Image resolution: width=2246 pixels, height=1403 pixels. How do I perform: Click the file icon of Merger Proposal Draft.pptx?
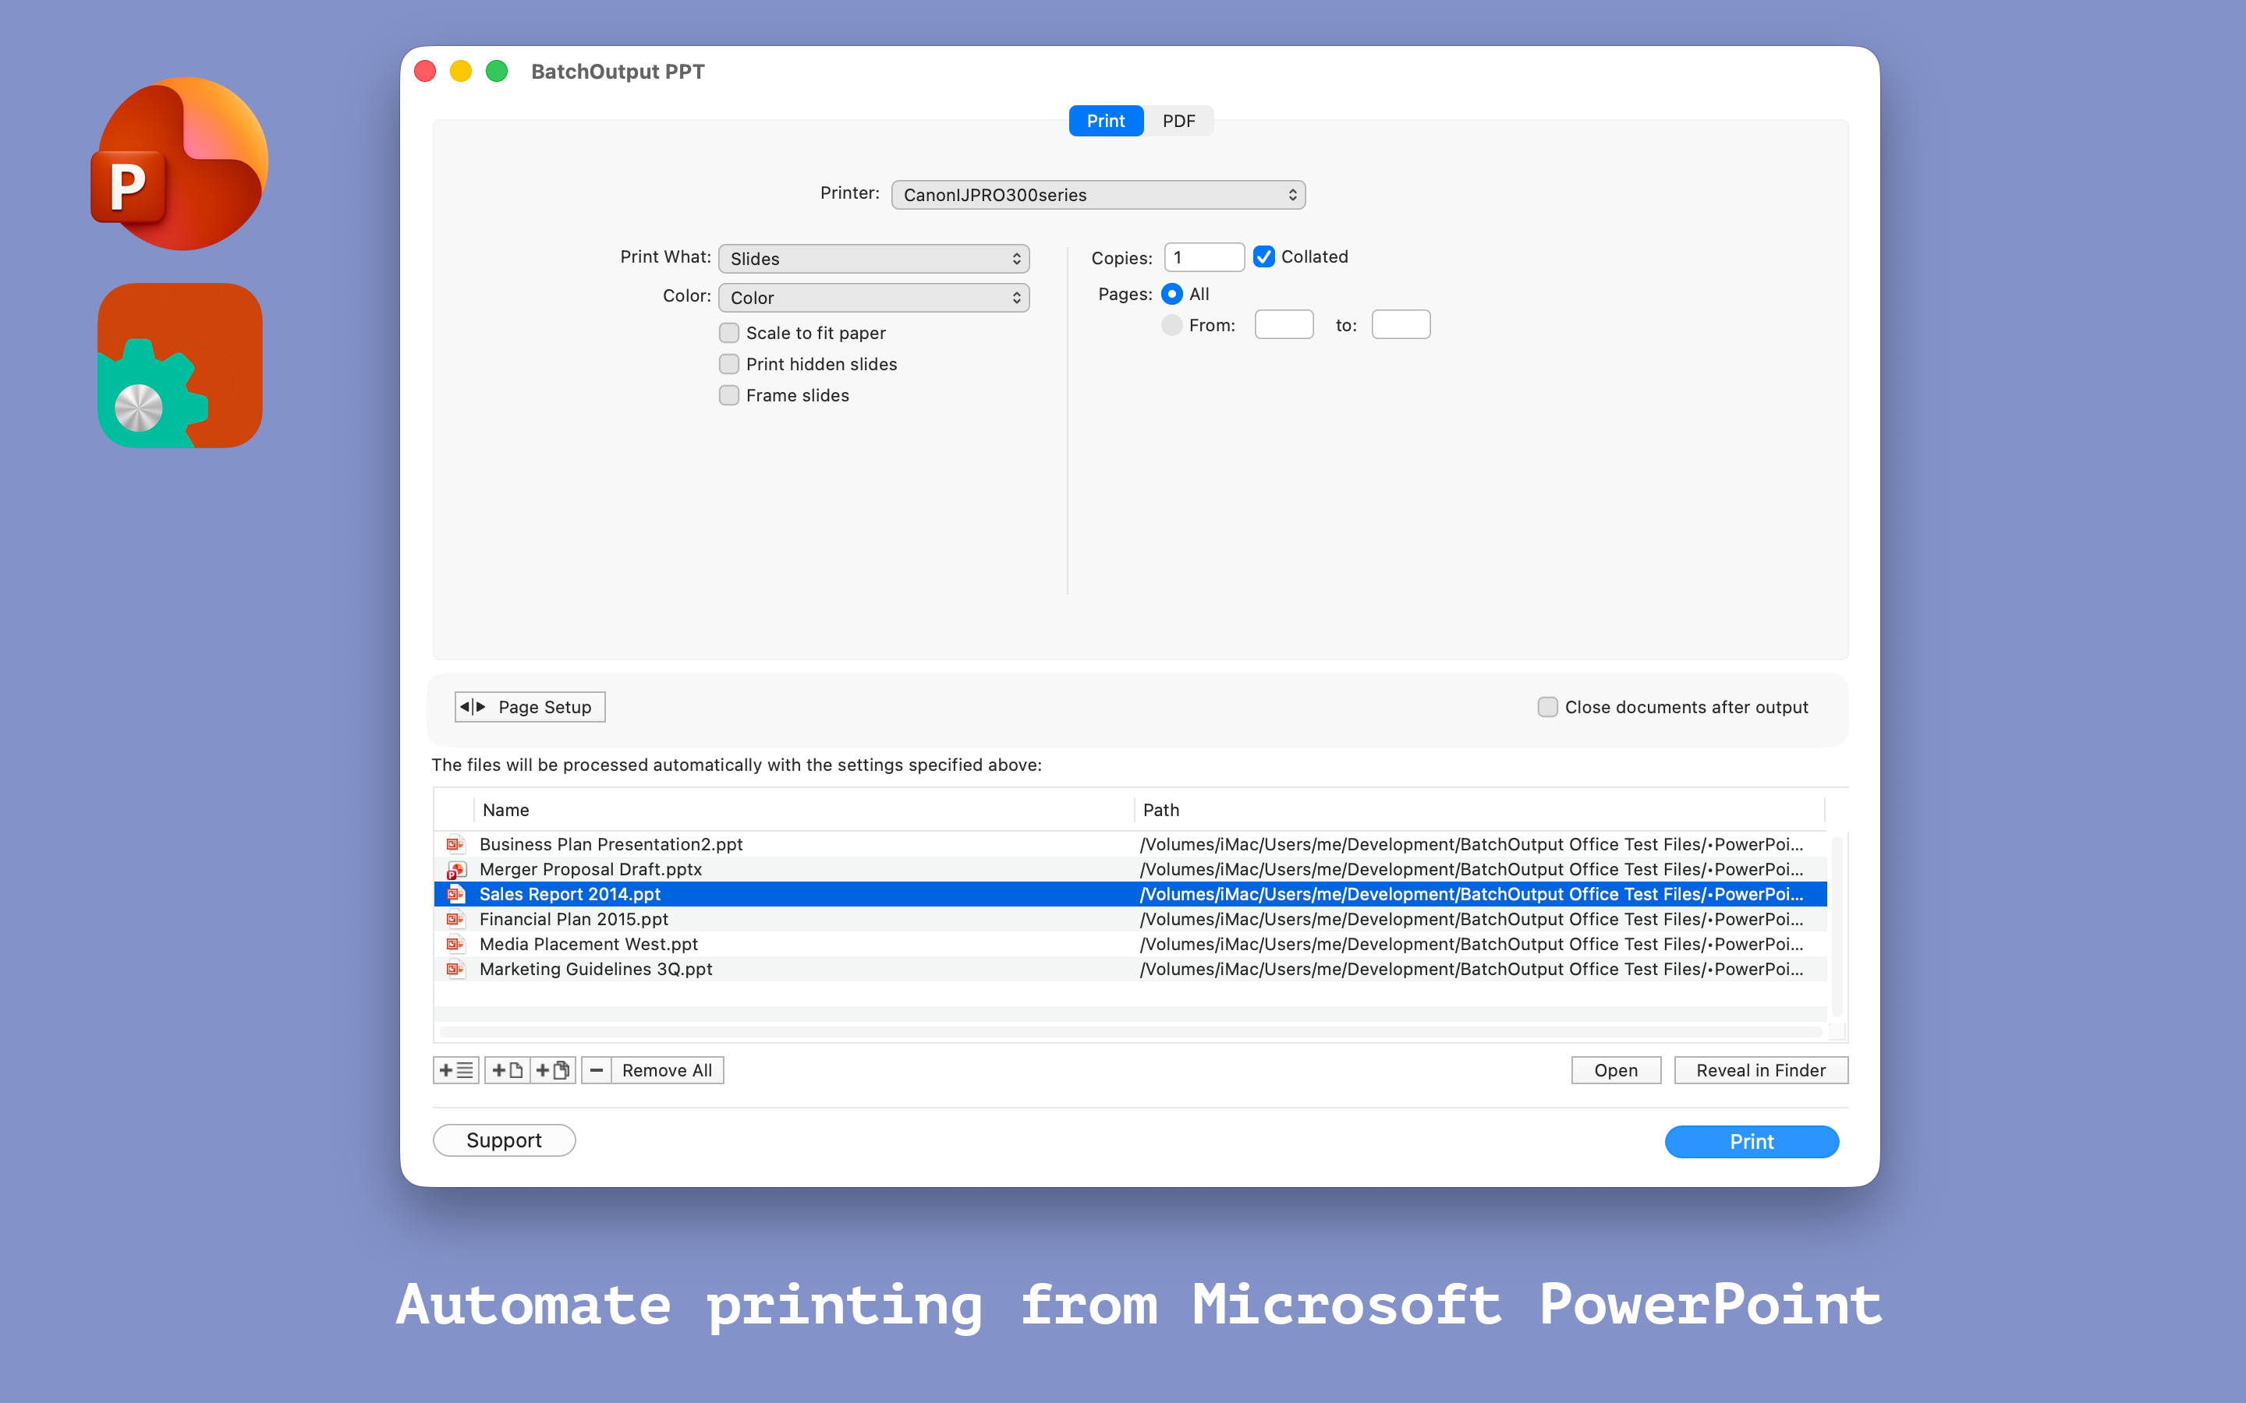pos(455,869)
